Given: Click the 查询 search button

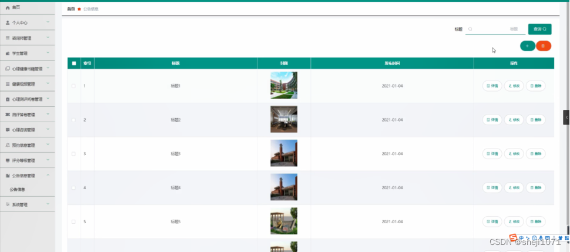Looking at the screenshot, I should click(x=540, y=29).
